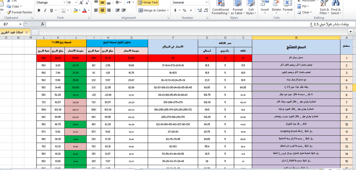Toggle Bold formatting
Image resolution: width=356 pixels, height=170 pixels.
[39, 10]
